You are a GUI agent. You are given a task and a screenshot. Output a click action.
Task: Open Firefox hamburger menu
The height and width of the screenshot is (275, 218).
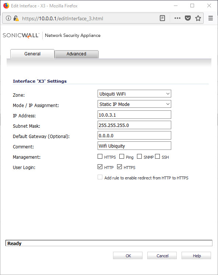[x=211, y=18]
